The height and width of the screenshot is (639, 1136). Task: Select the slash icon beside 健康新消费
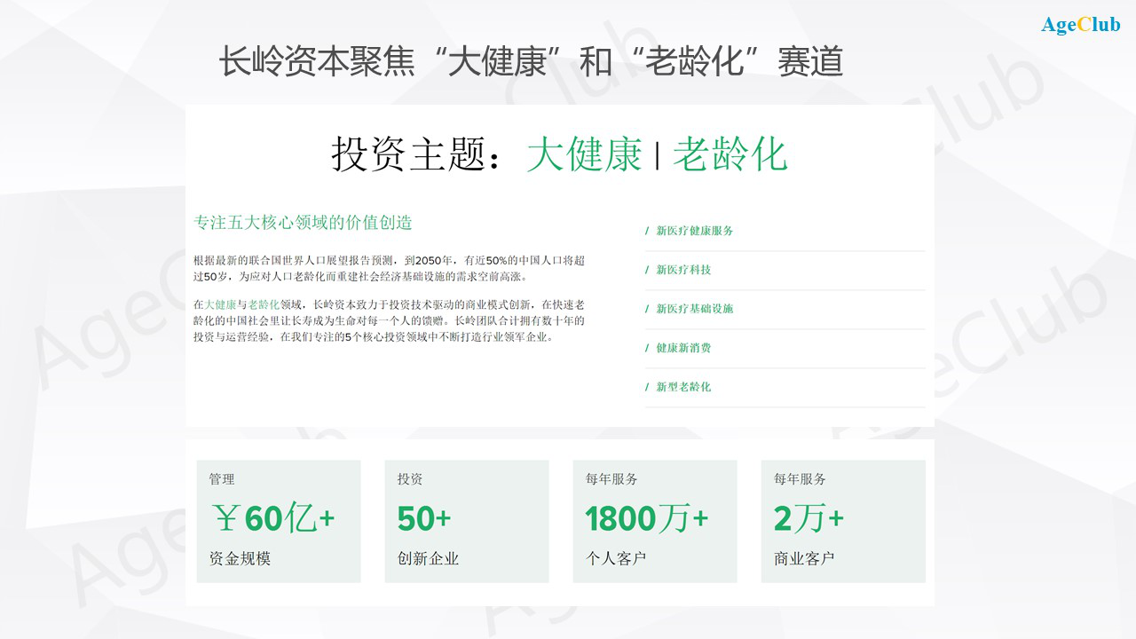(x=646, y=348)
